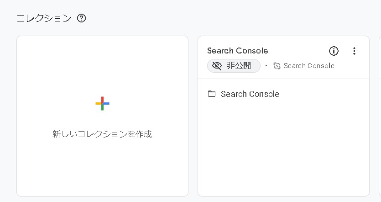Toggle the crossed-out eye visibility icon

click(217, 66)
